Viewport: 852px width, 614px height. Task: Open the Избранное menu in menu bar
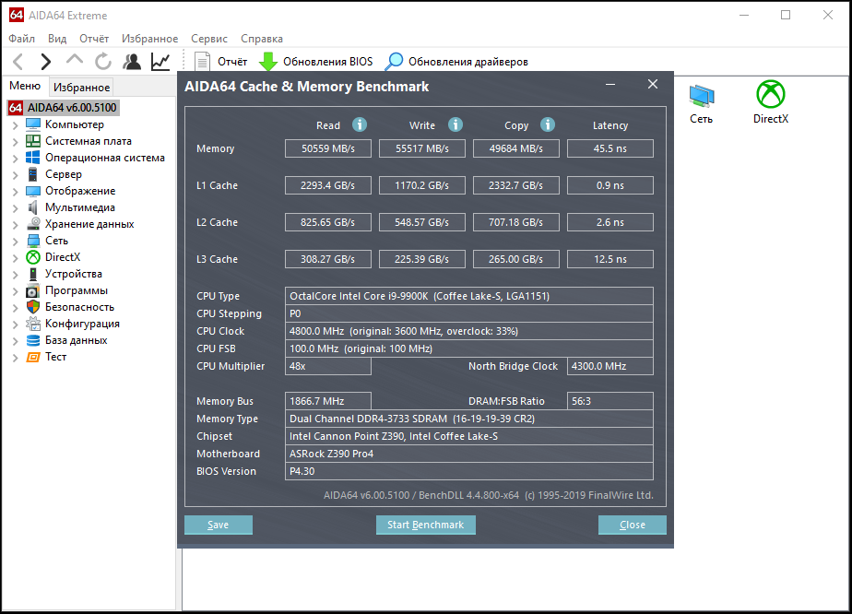pos(150,39)
